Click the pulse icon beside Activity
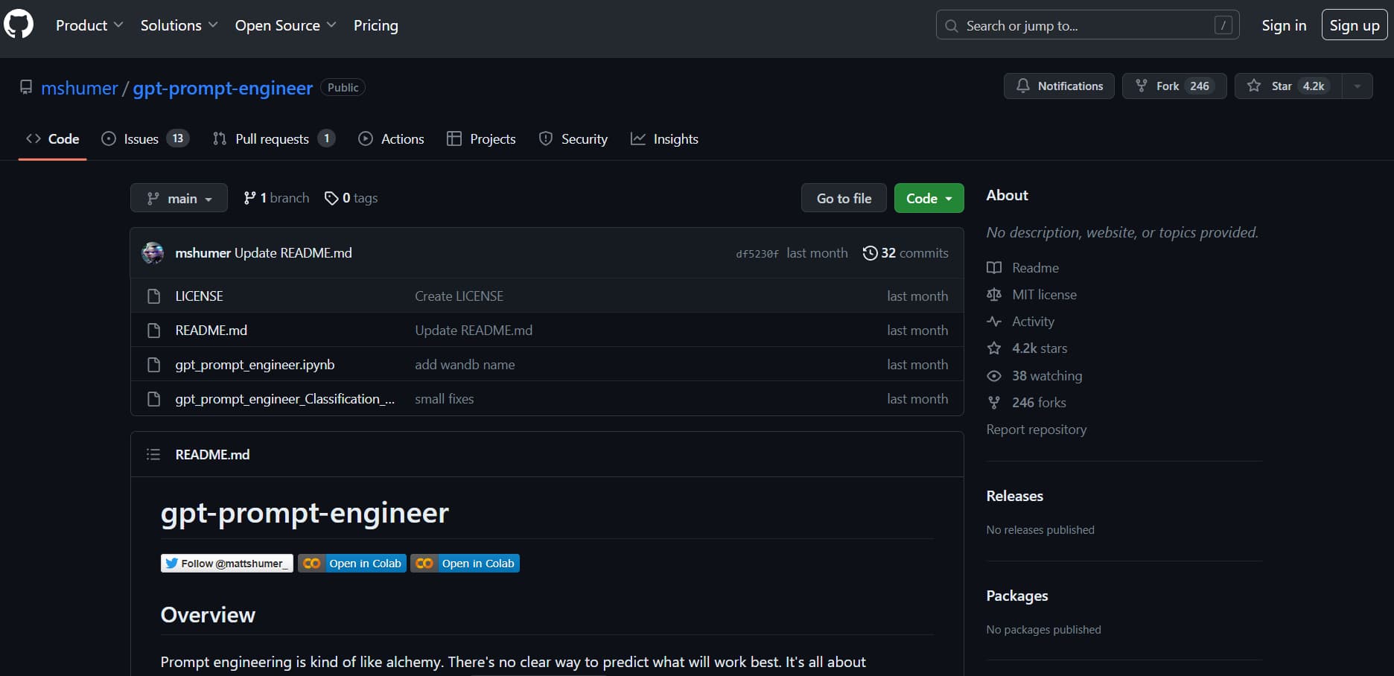The image size is (1394, 676). 994,321
